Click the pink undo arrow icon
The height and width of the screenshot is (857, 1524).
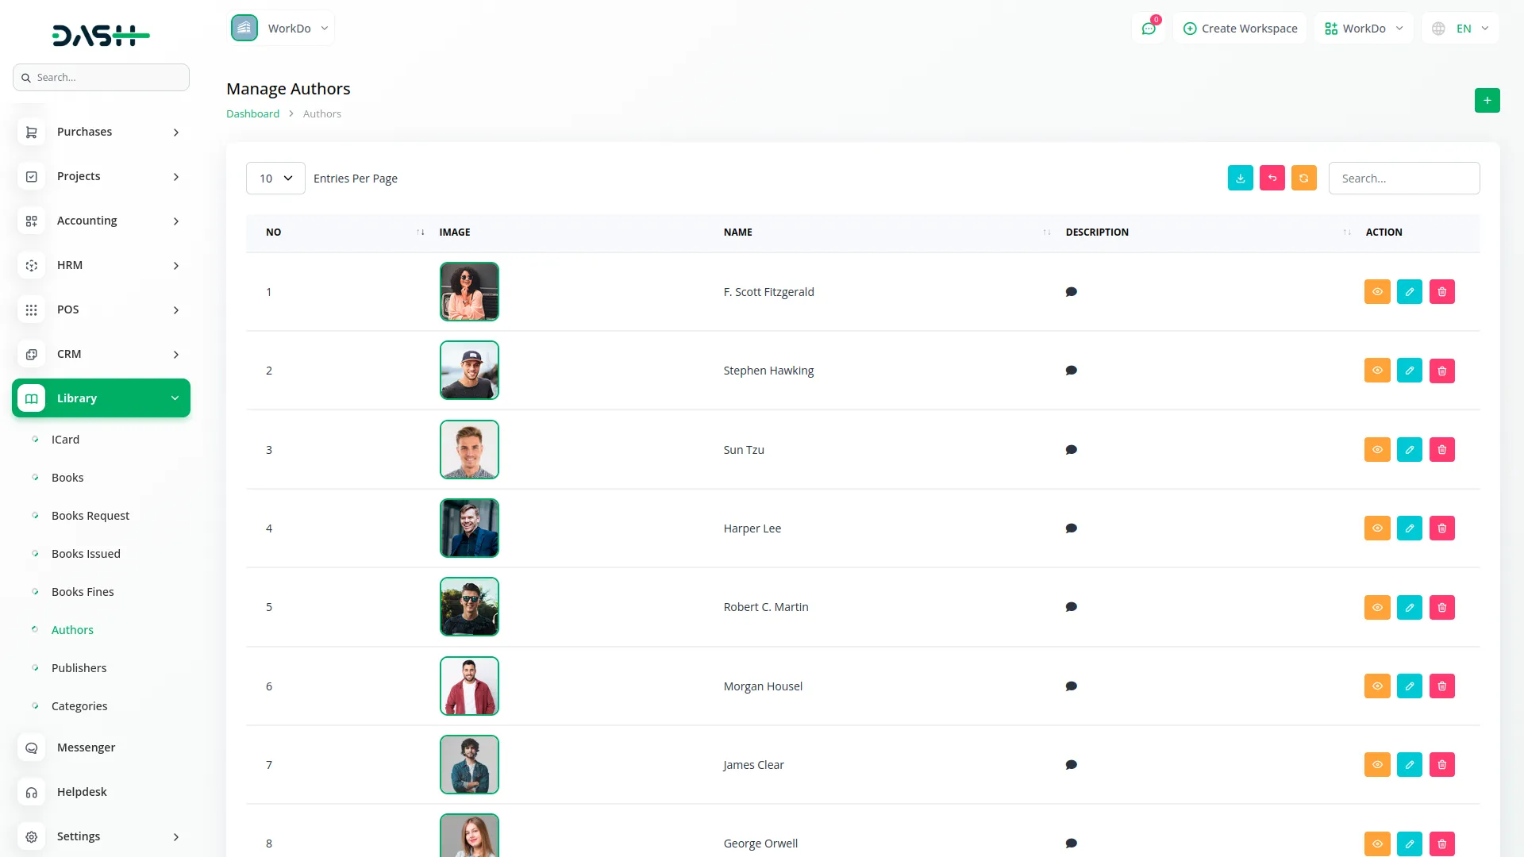pyautogui.click(x=1272, y=179)
